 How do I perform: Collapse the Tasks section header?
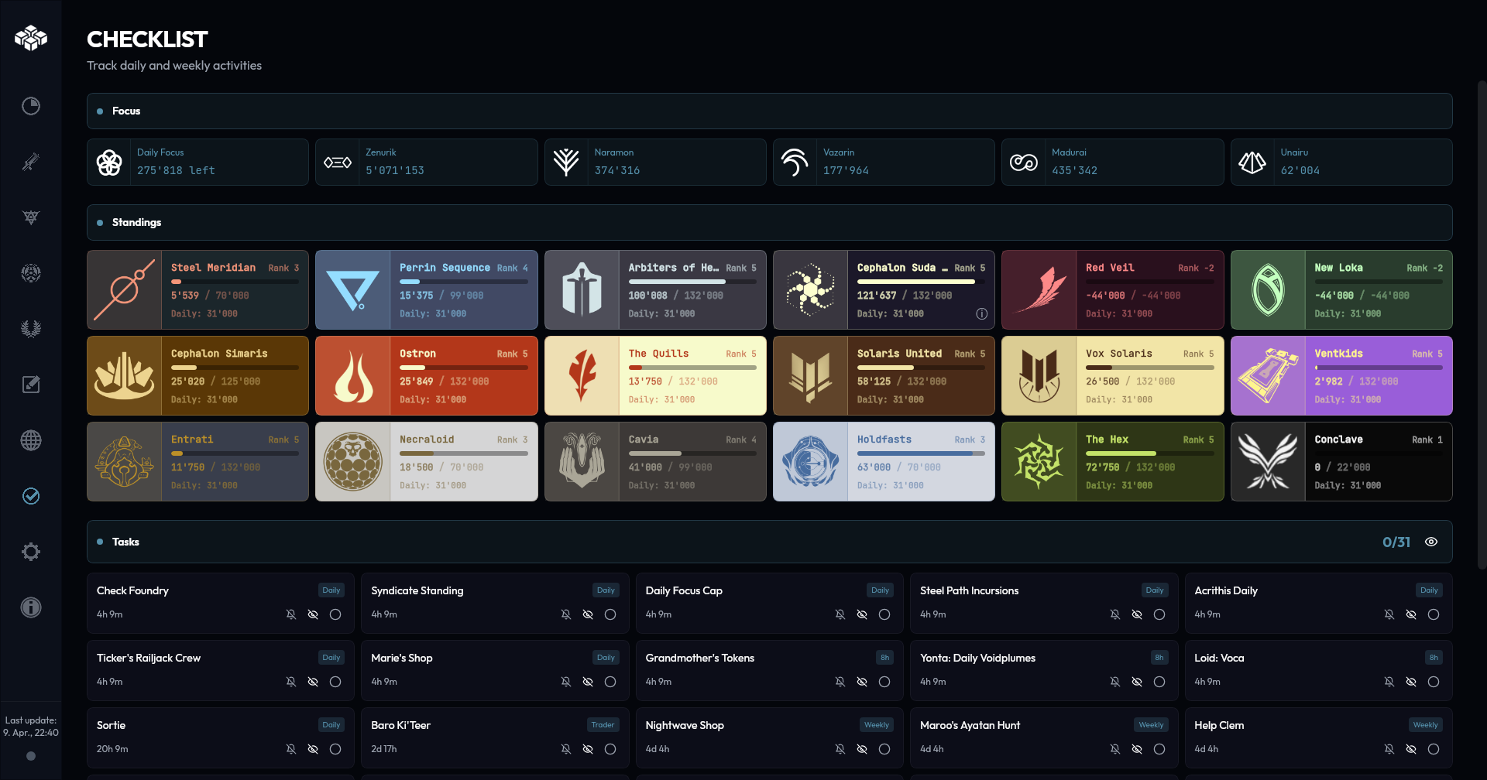pyautogui.click(x=125, y=542)
